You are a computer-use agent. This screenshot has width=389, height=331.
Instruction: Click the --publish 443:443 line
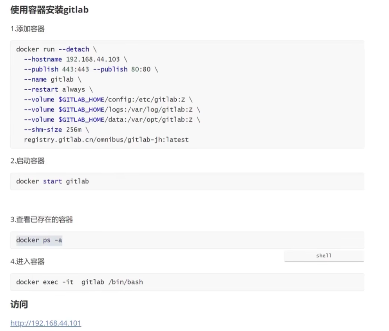[x=91, y=69]
